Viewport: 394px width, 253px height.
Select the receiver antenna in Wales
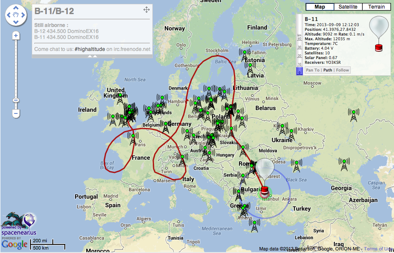pos(113,120)
